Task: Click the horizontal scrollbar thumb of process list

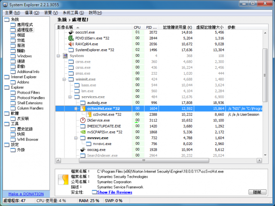Action: (x=144, y=161)
